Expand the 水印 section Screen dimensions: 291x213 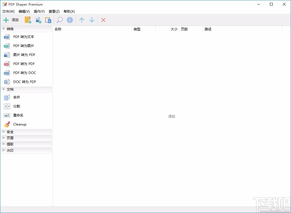pos(26,150)
